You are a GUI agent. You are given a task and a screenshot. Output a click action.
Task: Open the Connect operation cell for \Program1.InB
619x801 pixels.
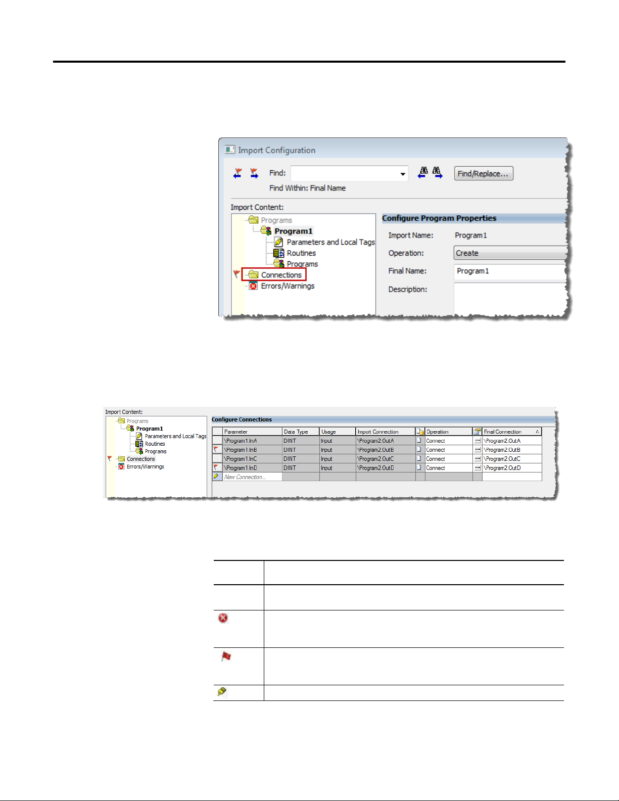[449, 450]
